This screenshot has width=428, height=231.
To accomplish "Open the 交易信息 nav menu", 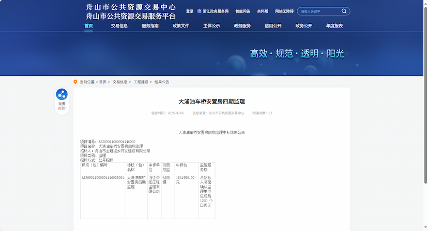I will [x=119, y=26].
